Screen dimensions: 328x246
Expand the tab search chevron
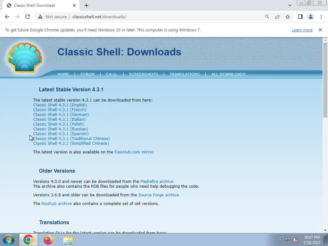click(290, 5)
